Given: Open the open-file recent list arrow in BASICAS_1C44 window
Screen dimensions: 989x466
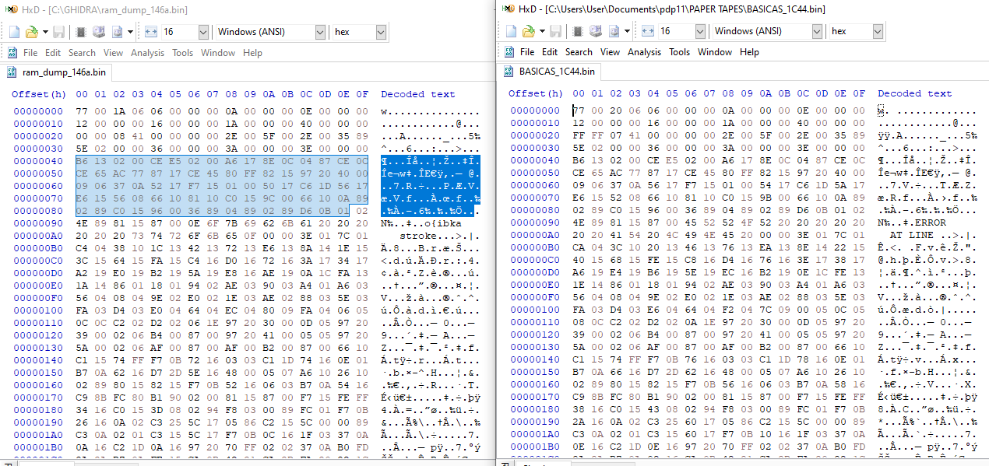Looking at the screenshot, I should 541,31.
